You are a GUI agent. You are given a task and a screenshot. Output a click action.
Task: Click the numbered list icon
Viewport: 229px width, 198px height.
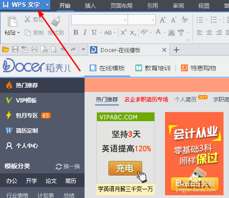click(213, 20)
